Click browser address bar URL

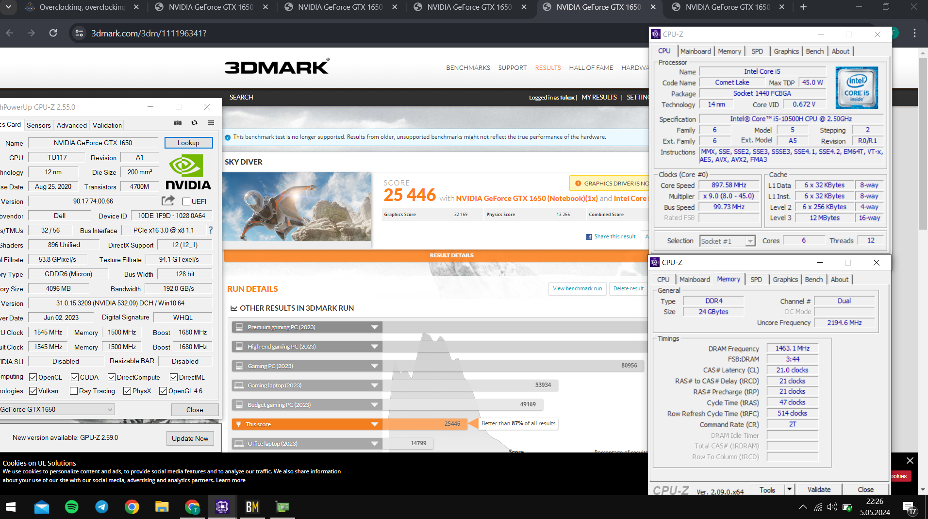click(149, 33)
